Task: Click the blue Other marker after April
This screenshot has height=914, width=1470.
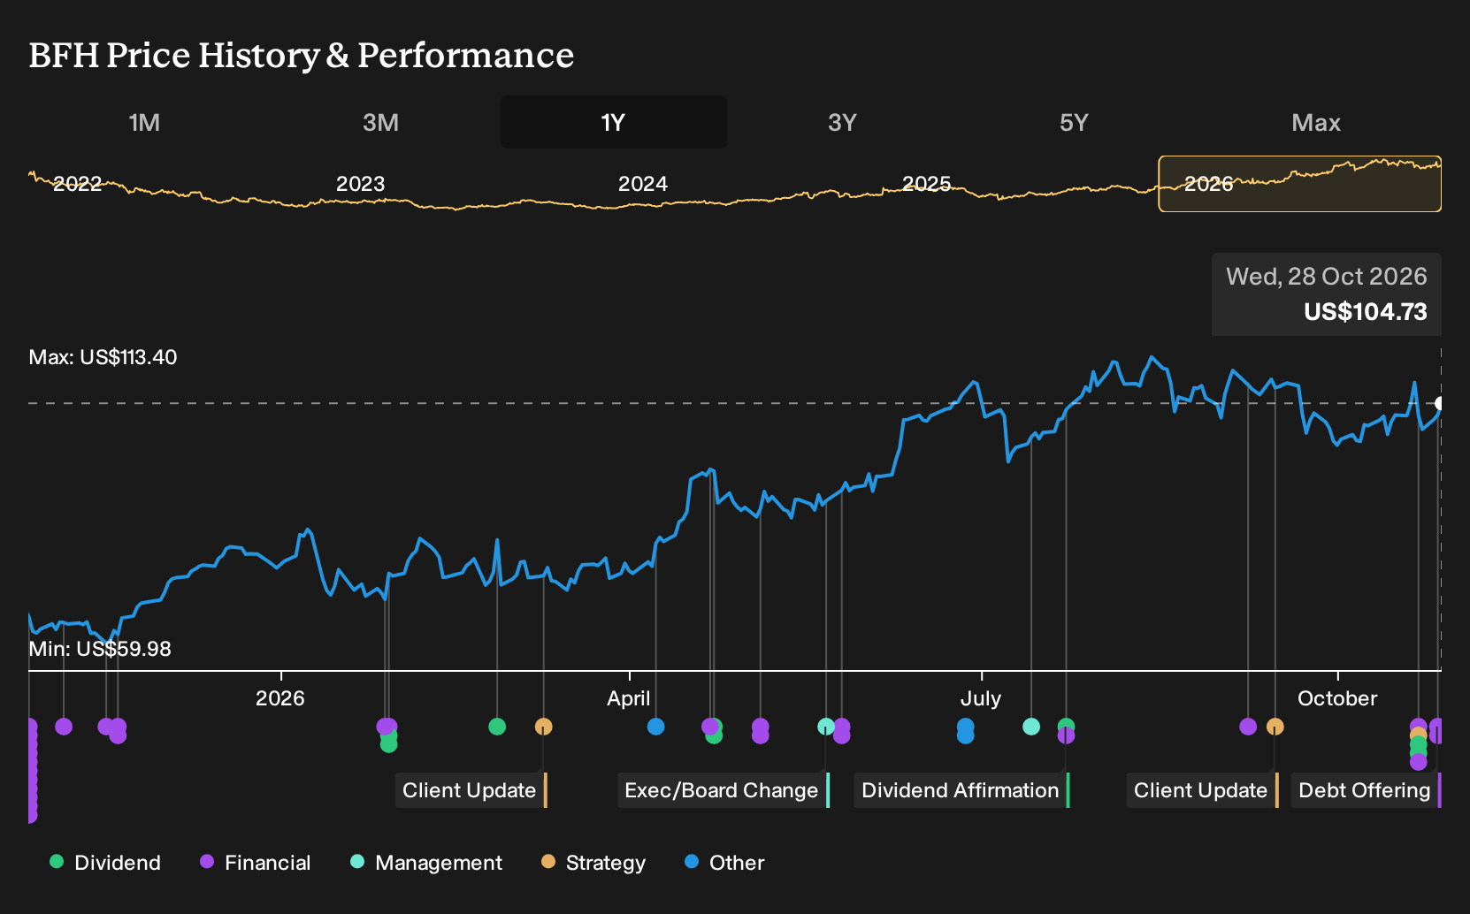Action: coord(655,727)
